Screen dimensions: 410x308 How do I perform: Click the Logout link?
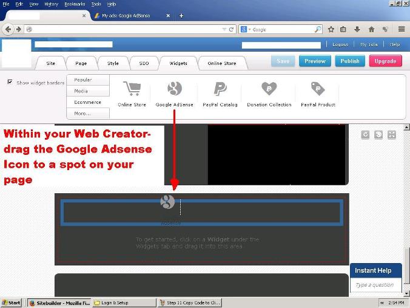point(340,45)
